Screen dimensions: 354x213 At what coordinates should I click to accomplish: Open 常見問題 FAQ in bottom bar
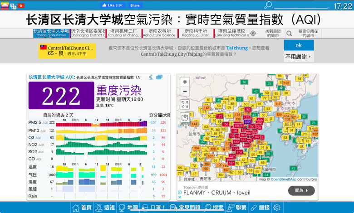(185, 208)
